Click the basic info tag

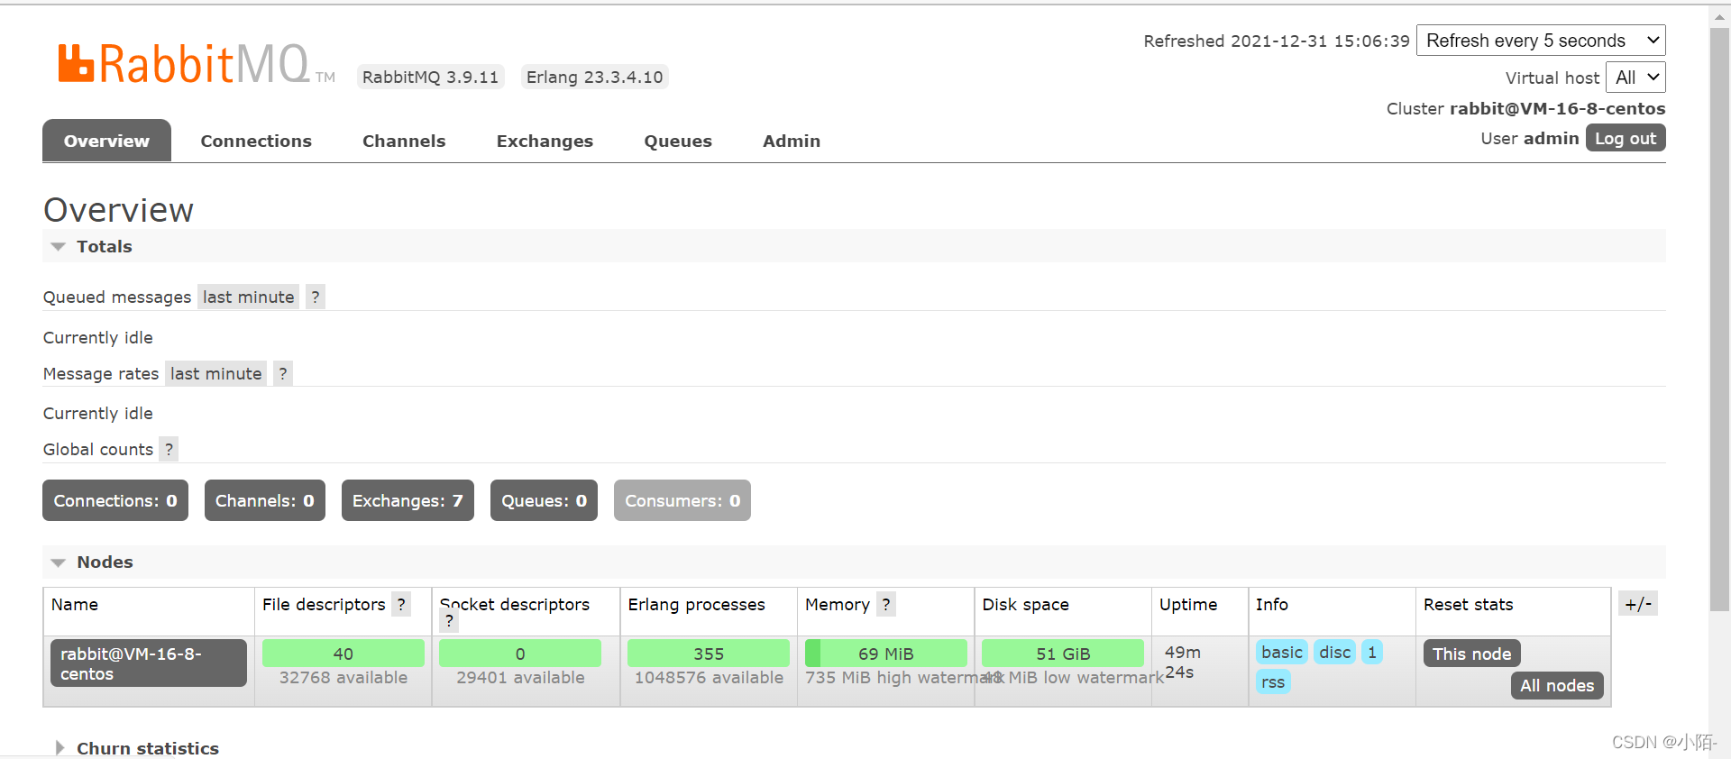click(x=1282, y=652)
